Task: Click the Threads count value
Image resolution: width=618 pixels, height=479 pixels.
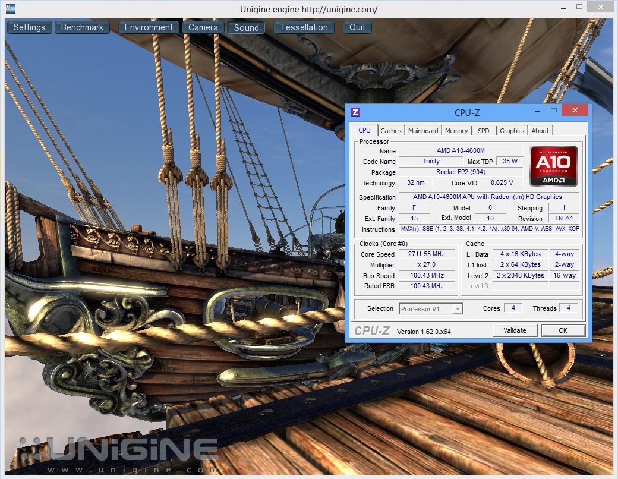Action: pos(568,308)
